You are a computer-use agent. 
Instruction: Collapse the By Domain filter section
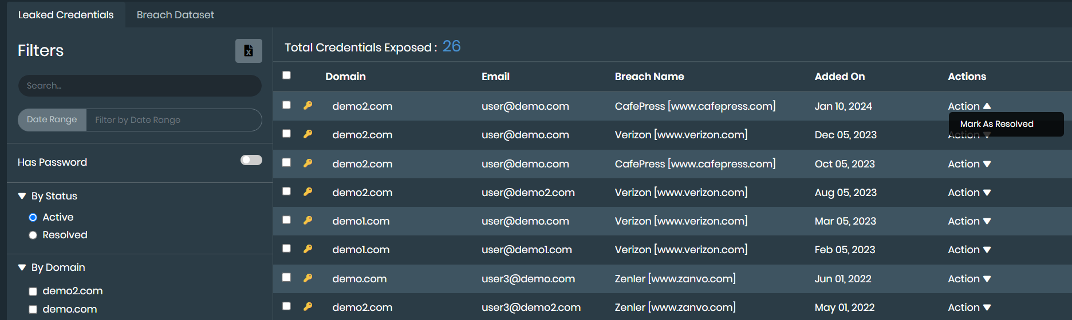[22, 267]
